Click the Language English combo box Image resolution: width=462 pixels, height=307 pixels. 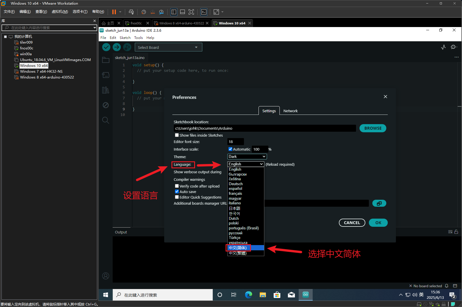(246, 164)
